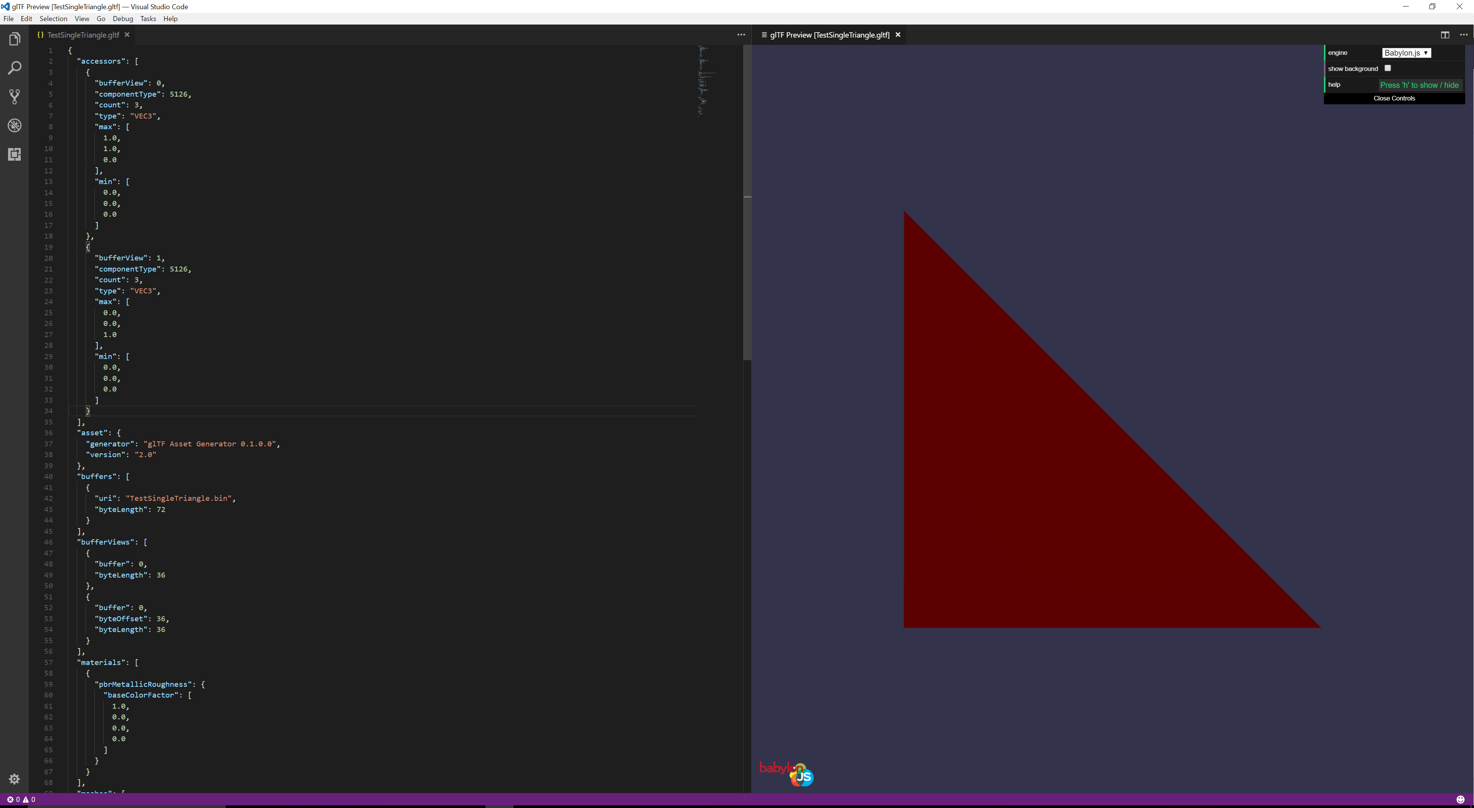
Task: Click "bufferView": 1 on line 20
Action: [129, 258]
